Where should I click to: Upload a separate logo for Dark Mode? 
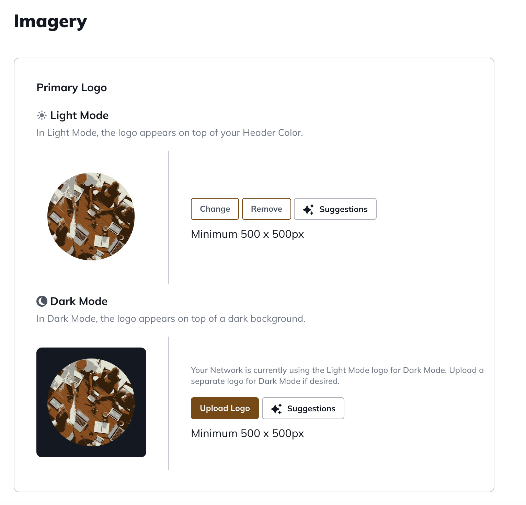pos(225,408)
